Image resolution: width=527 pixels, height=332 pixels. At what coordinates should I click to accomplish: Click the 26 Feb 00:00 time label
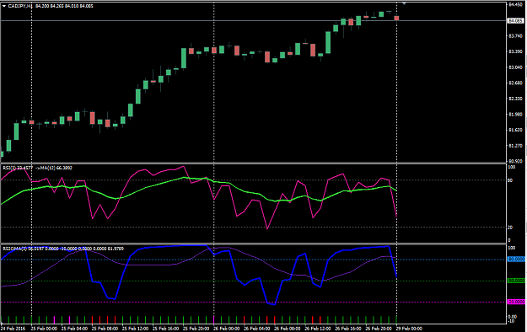coord(227,329)
